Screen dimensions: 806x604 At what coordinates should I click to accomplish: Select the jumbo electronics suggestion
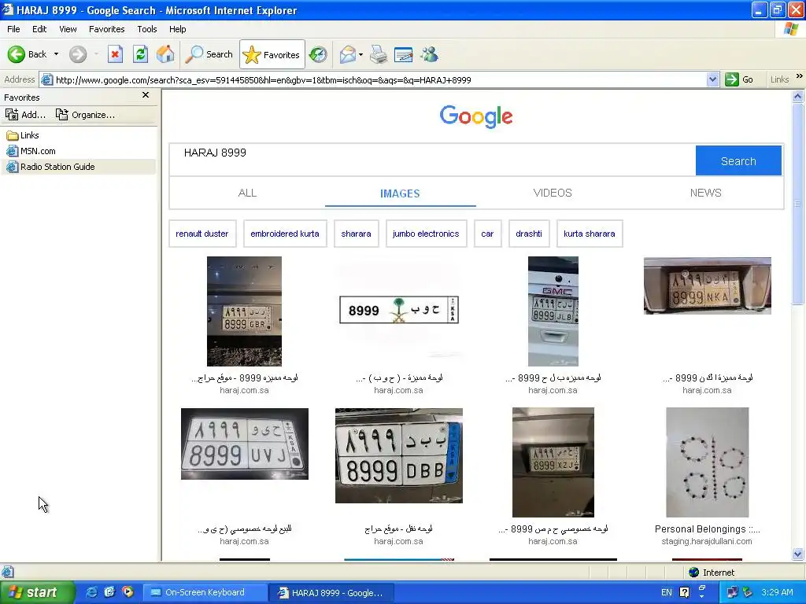click(x=426, y=234)
